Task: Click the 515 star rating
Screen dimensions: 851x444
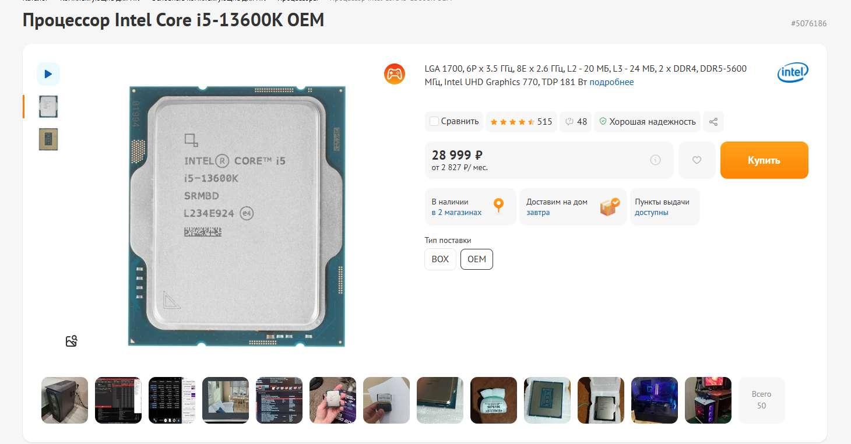Action: point(522,122)
